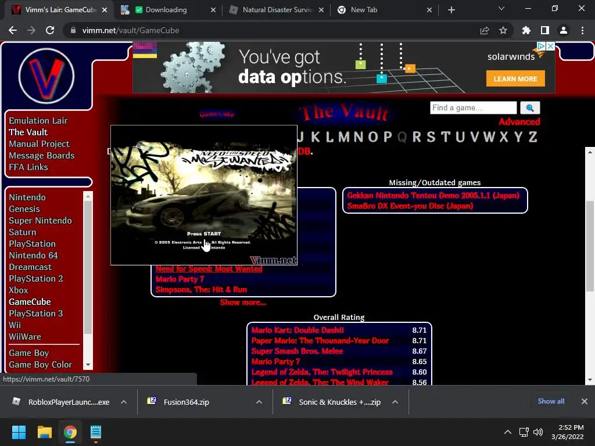Click the browser forward arrow
Viewport: 595px width, 446px height.
(x=31, y=30)
